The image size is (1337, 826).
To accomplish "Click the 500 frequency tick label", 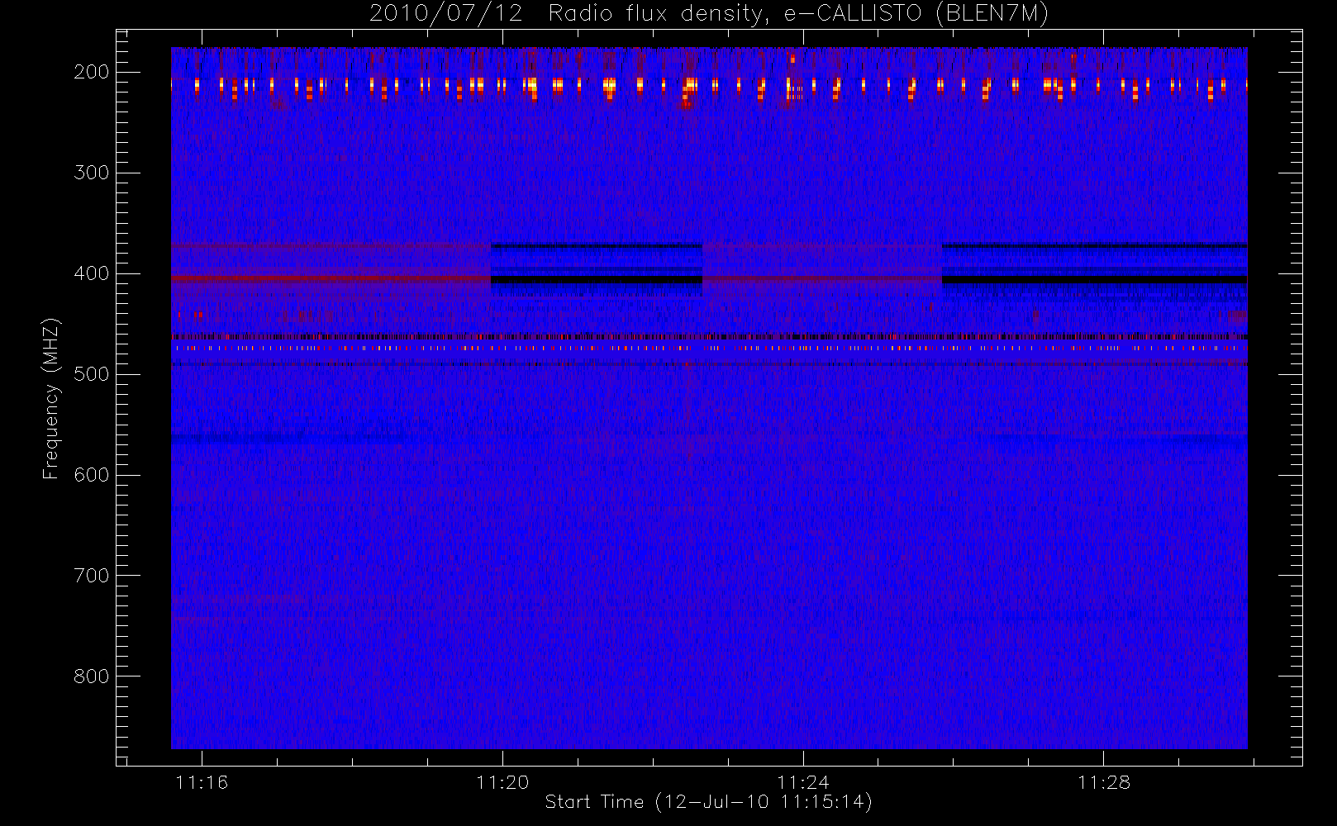I will click(x=92, y=374).
